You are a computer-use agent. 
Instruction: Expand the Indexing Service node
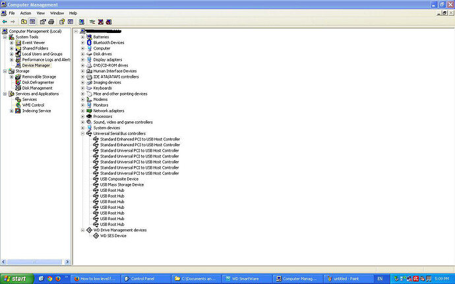pyautogui.click(x=12, y=111)
